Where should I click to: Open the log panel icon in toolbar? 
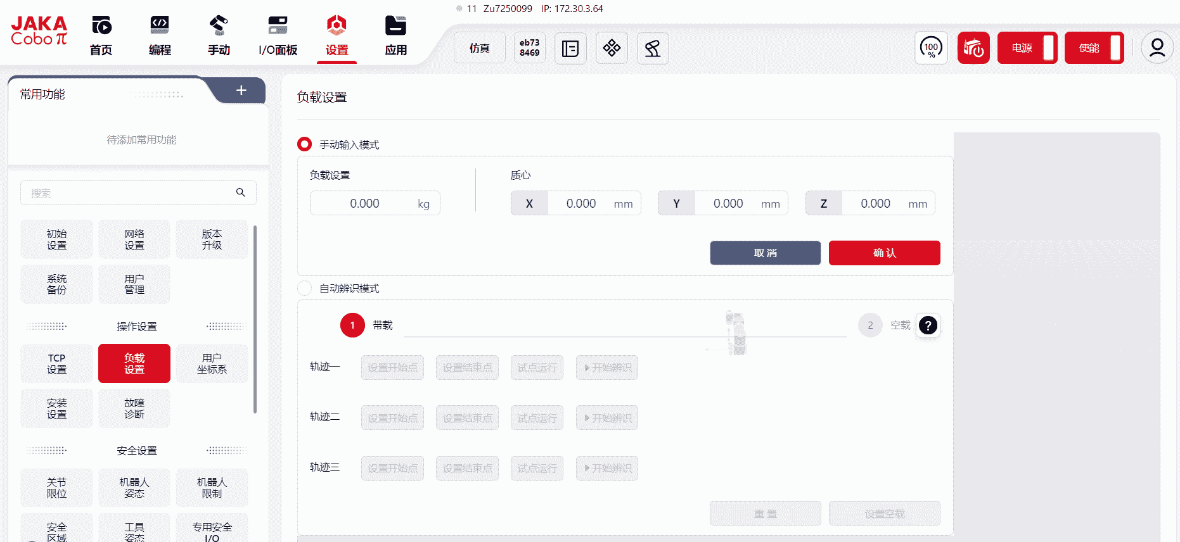click(570, 48)
